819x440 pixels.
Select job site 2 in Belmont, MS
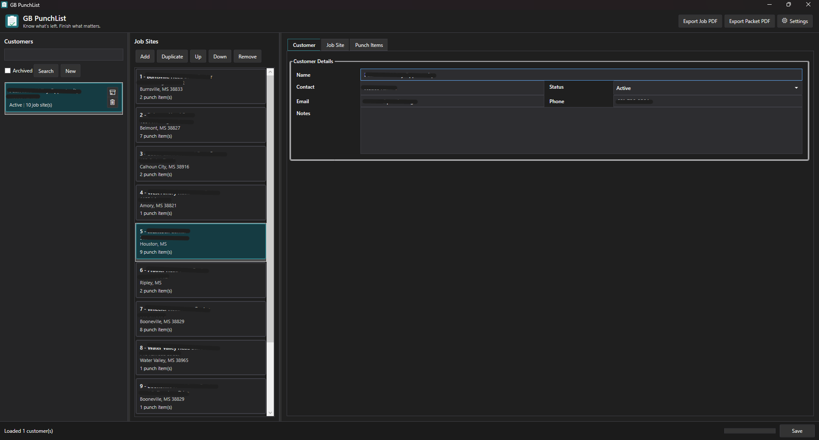click(201, 125)
